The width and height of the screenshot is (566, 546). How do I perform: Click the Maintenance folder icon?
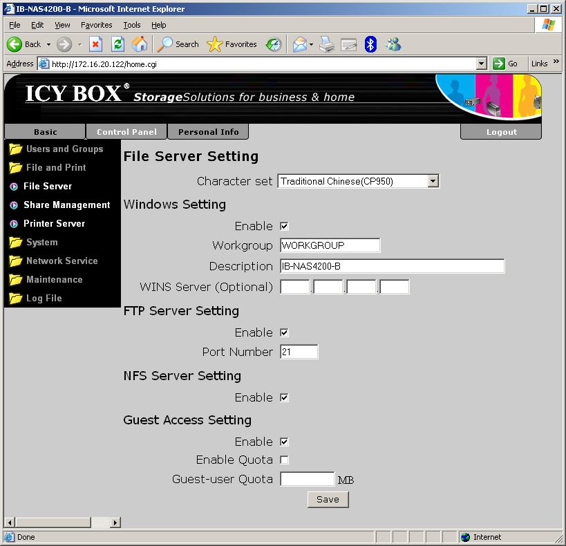coord(15,279)
